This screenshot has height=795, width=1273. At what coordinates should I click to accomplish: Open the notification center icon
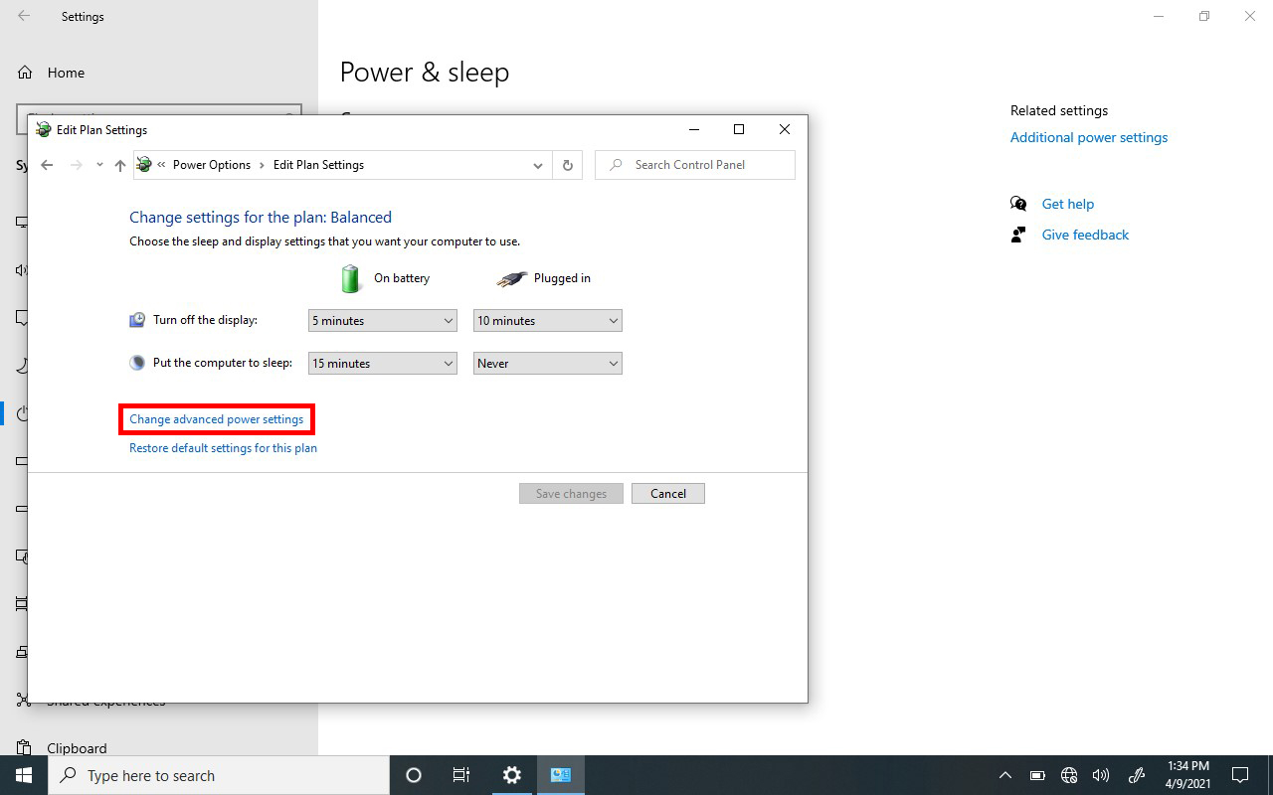[x=1240, y=775]
